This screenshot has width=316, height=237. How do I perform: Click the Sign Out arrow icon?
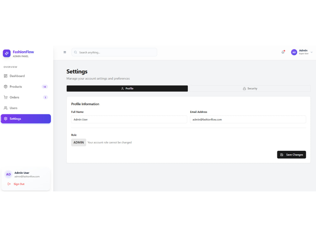point(9,184)
